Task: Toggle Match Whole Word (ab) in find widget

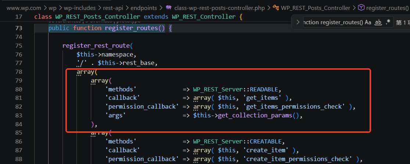Action: [x=378, y=22]
